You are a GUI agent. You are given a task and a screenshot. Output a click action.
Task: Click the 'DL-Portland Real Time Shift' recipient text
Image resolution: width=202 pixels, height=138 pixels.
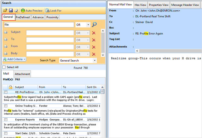[x=153, y=16]
